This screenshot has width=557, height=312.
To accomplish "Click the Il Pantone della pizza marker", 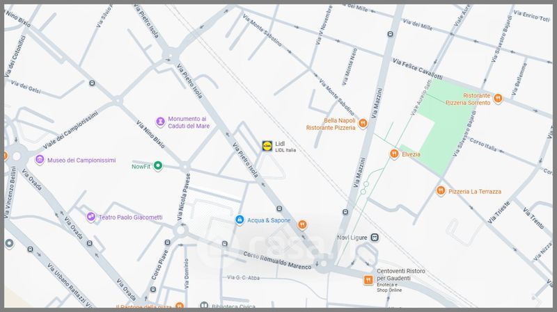I will [180, 306].
